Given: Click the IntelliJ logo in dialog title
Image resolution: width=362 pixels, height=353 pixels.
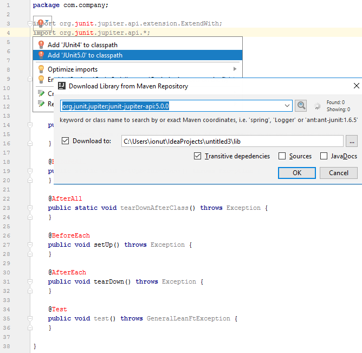Looking at the screenshot, I should click(x=62, y=86).
